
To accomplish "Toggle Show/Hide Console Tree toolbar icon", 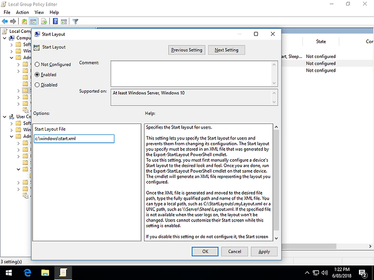I will coord(33,21).
